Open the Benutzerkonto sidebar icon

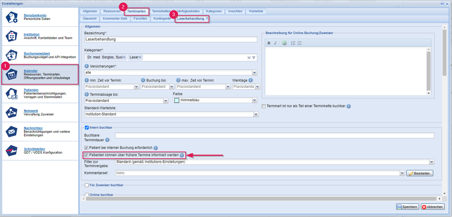pyautogui.click(x=12, y=17)
